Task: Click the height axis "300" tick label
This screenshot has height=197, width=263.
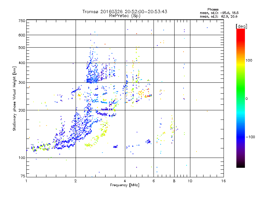Action: tap(22, 83)
